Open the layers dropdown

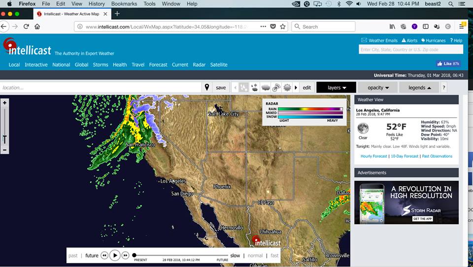337,88
